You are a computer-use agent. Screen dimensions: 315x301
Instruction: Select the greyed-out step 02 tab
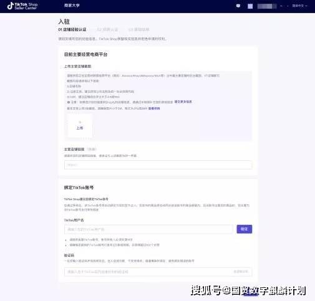(107, 29)
